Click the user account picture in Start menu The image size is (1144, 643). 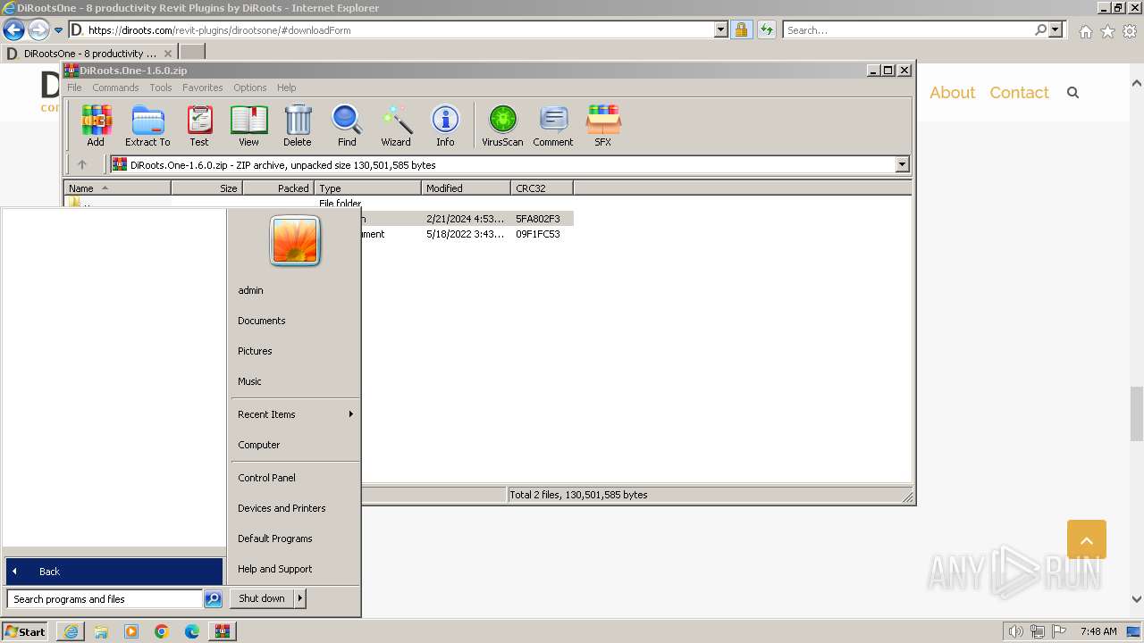click(x=295, y=241)
